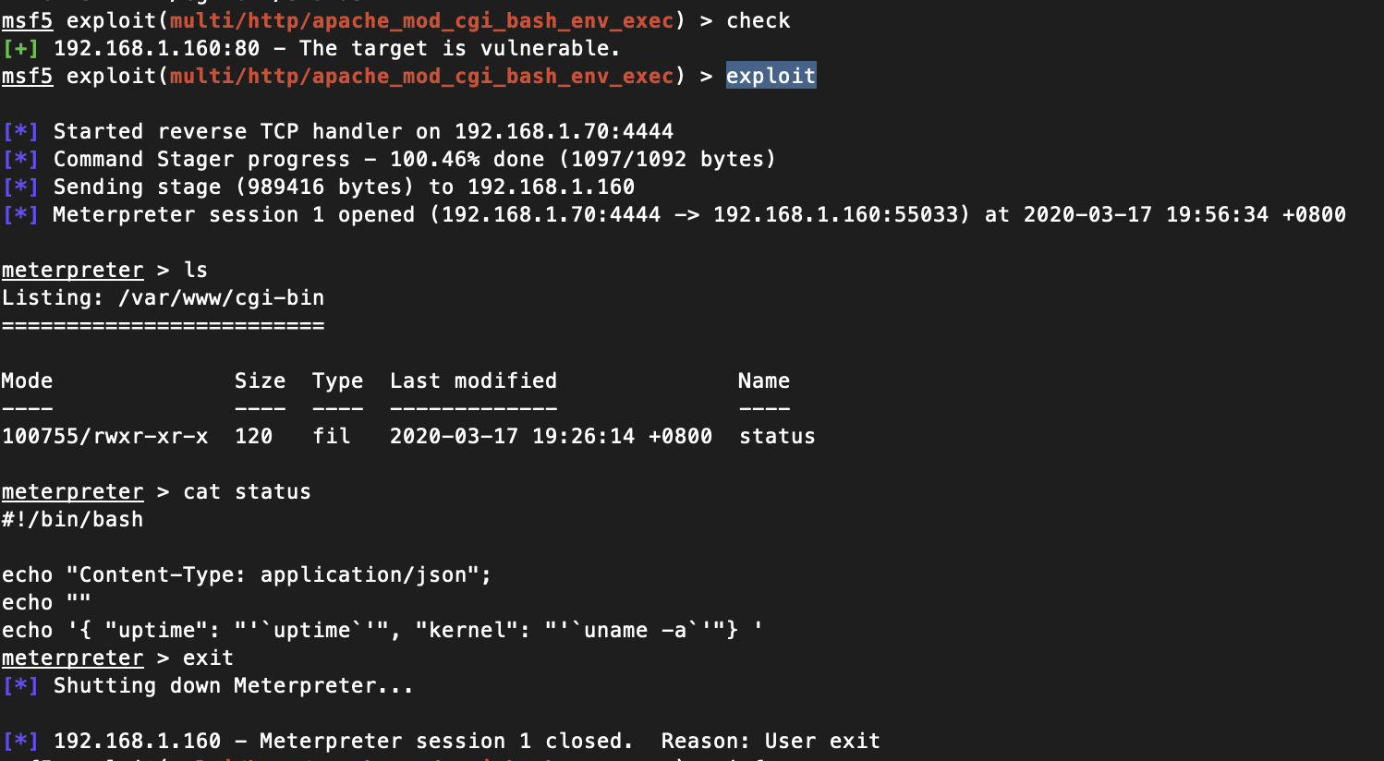Click the "#!/bin/bash" shebang line

coord(72,519)
